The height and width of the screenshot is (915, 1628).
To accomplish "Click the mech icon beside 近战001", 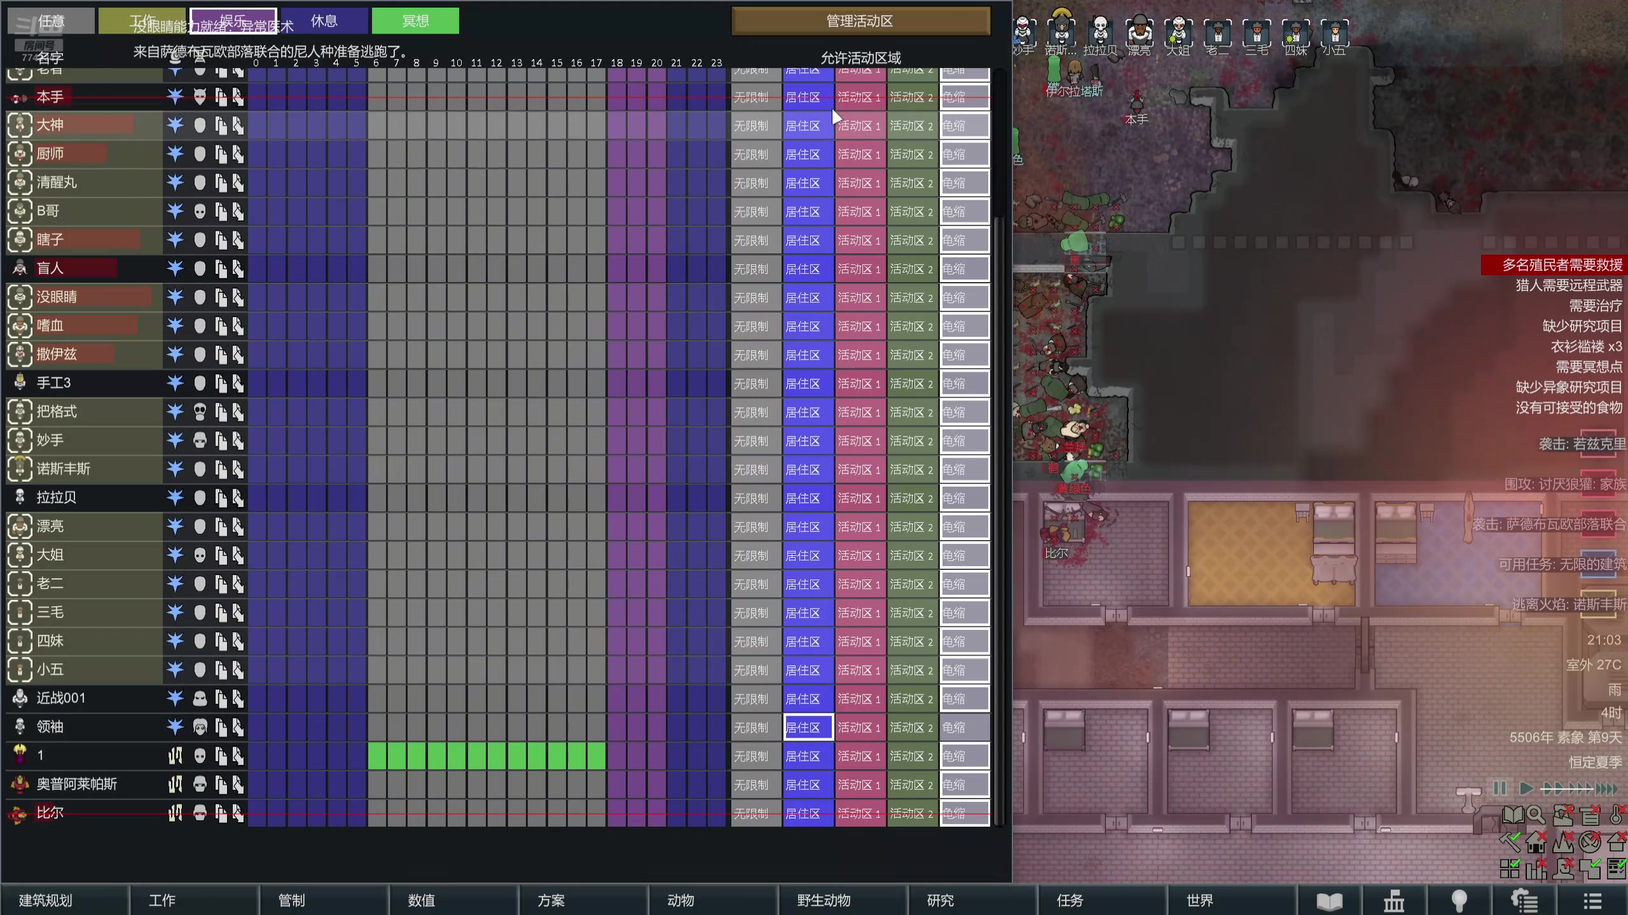I will pos(20,698).
